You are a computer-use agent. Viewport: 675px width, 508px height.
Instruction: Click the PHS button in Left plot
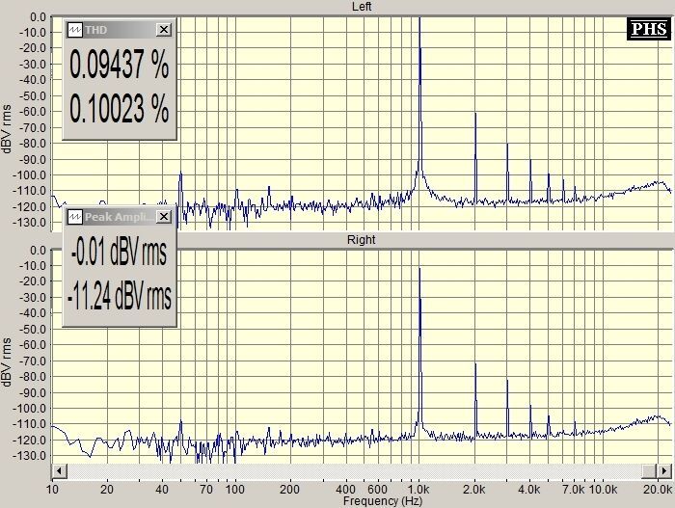(649, 29)
